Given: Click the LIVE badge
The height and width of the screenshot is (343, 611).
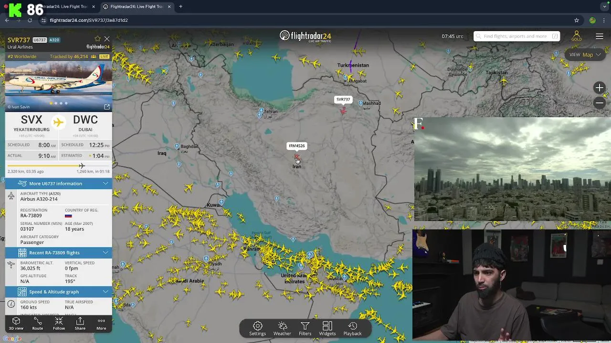Looking at the screenshot, I should tap(104, 56).
